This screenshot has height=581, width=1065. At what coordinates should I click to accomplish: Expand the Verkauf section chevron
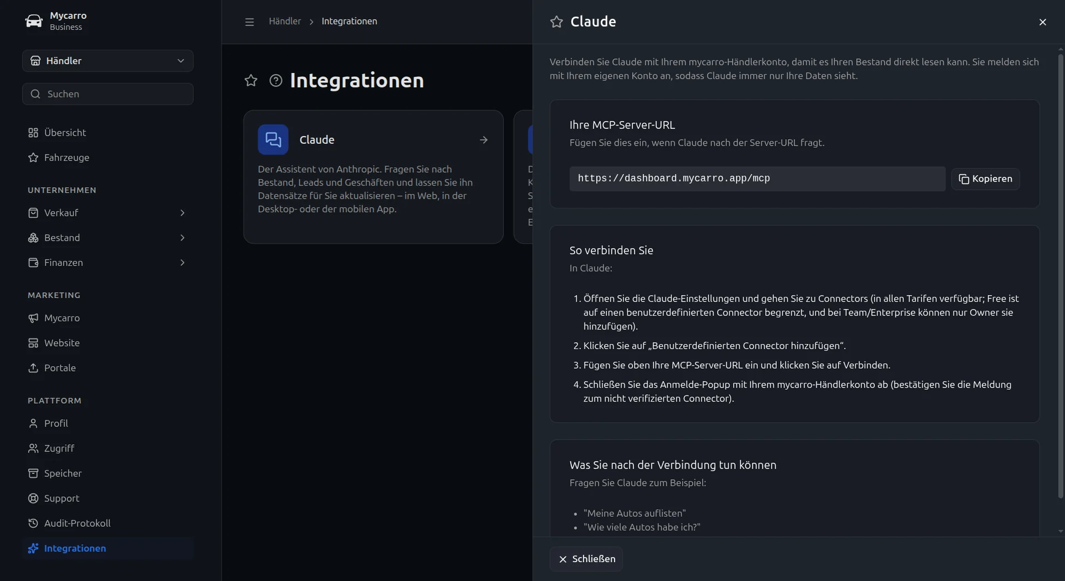[182, 213]
